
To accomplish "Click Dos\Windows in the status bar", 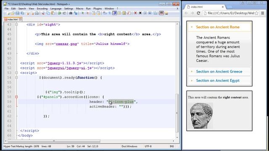I will click(x=129, y=146).
